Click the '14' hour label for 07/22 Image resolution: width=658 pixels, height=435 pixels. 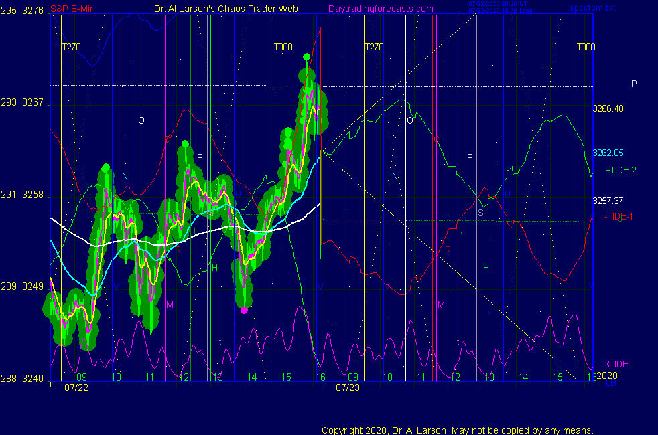252,377
